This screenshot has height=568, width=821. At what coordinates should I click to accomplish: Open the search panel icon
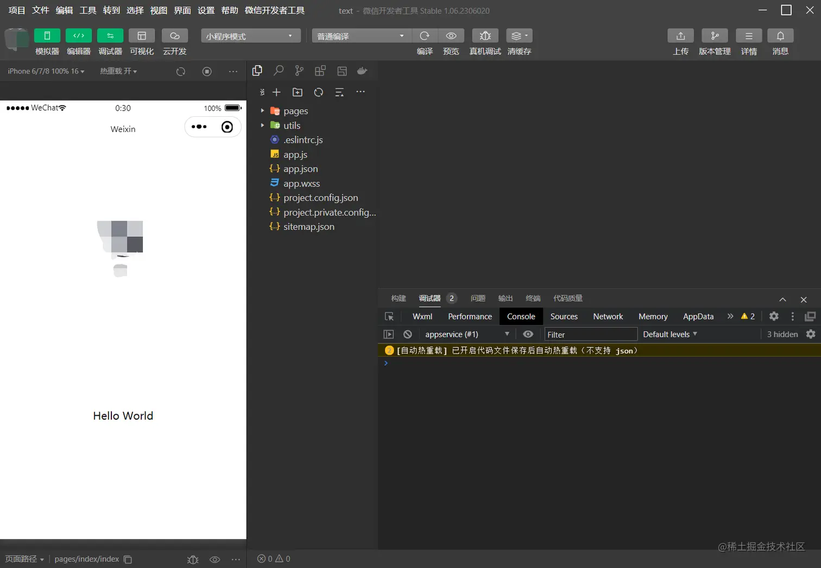coord(279,71)
